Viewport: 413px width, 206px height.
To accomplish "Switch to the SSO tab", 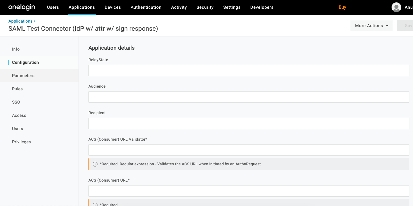I will pos(16,102).
